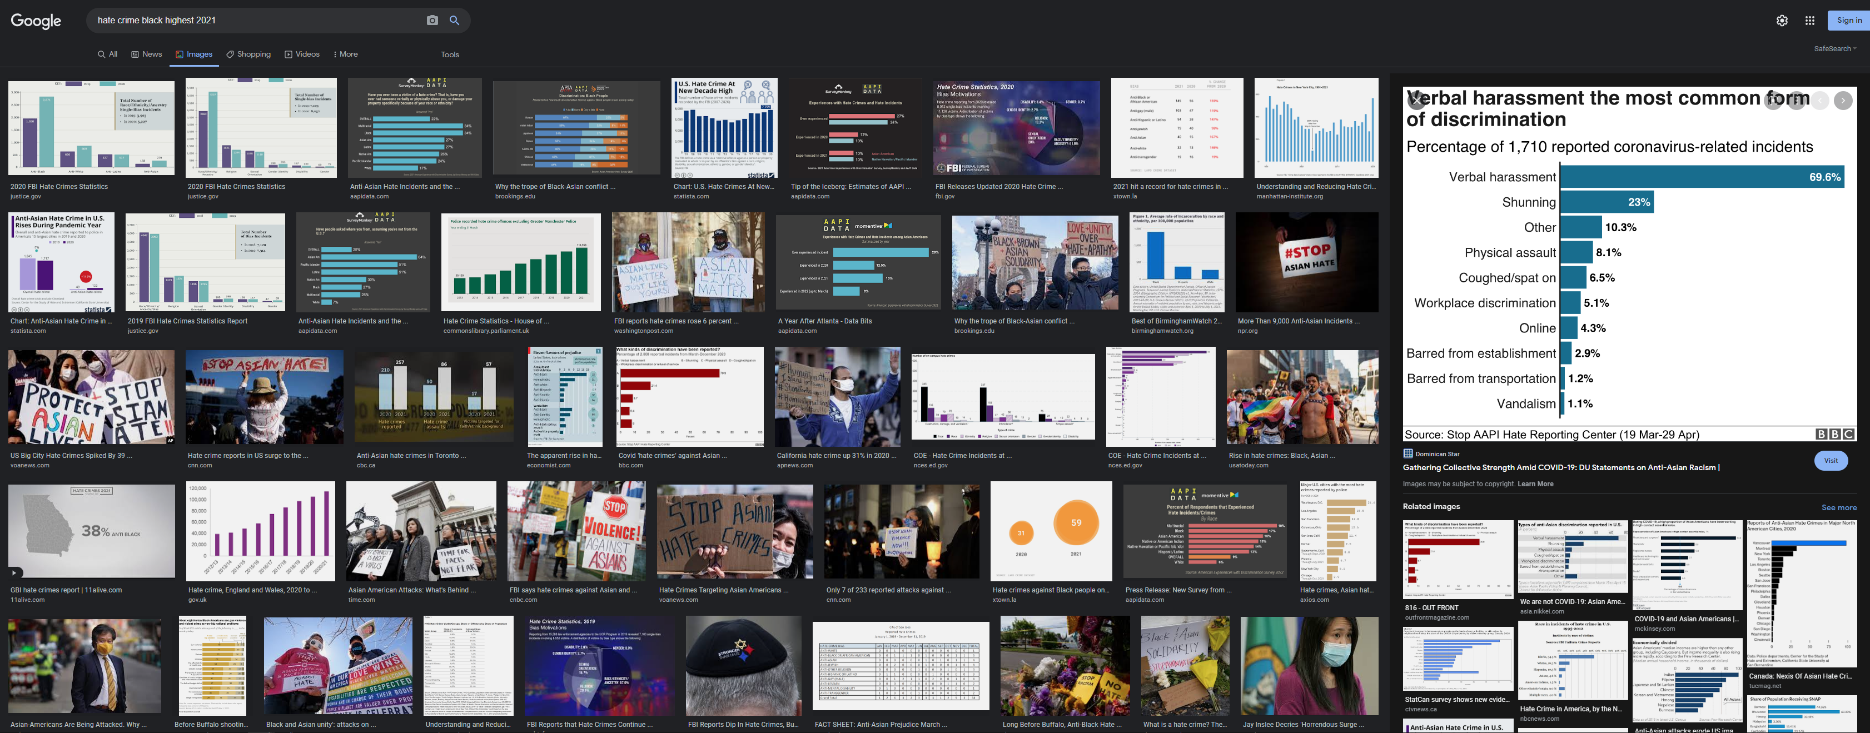
Task: Open Tip of the Iceberg aapidata thumbnail
Action: point(855,128)
